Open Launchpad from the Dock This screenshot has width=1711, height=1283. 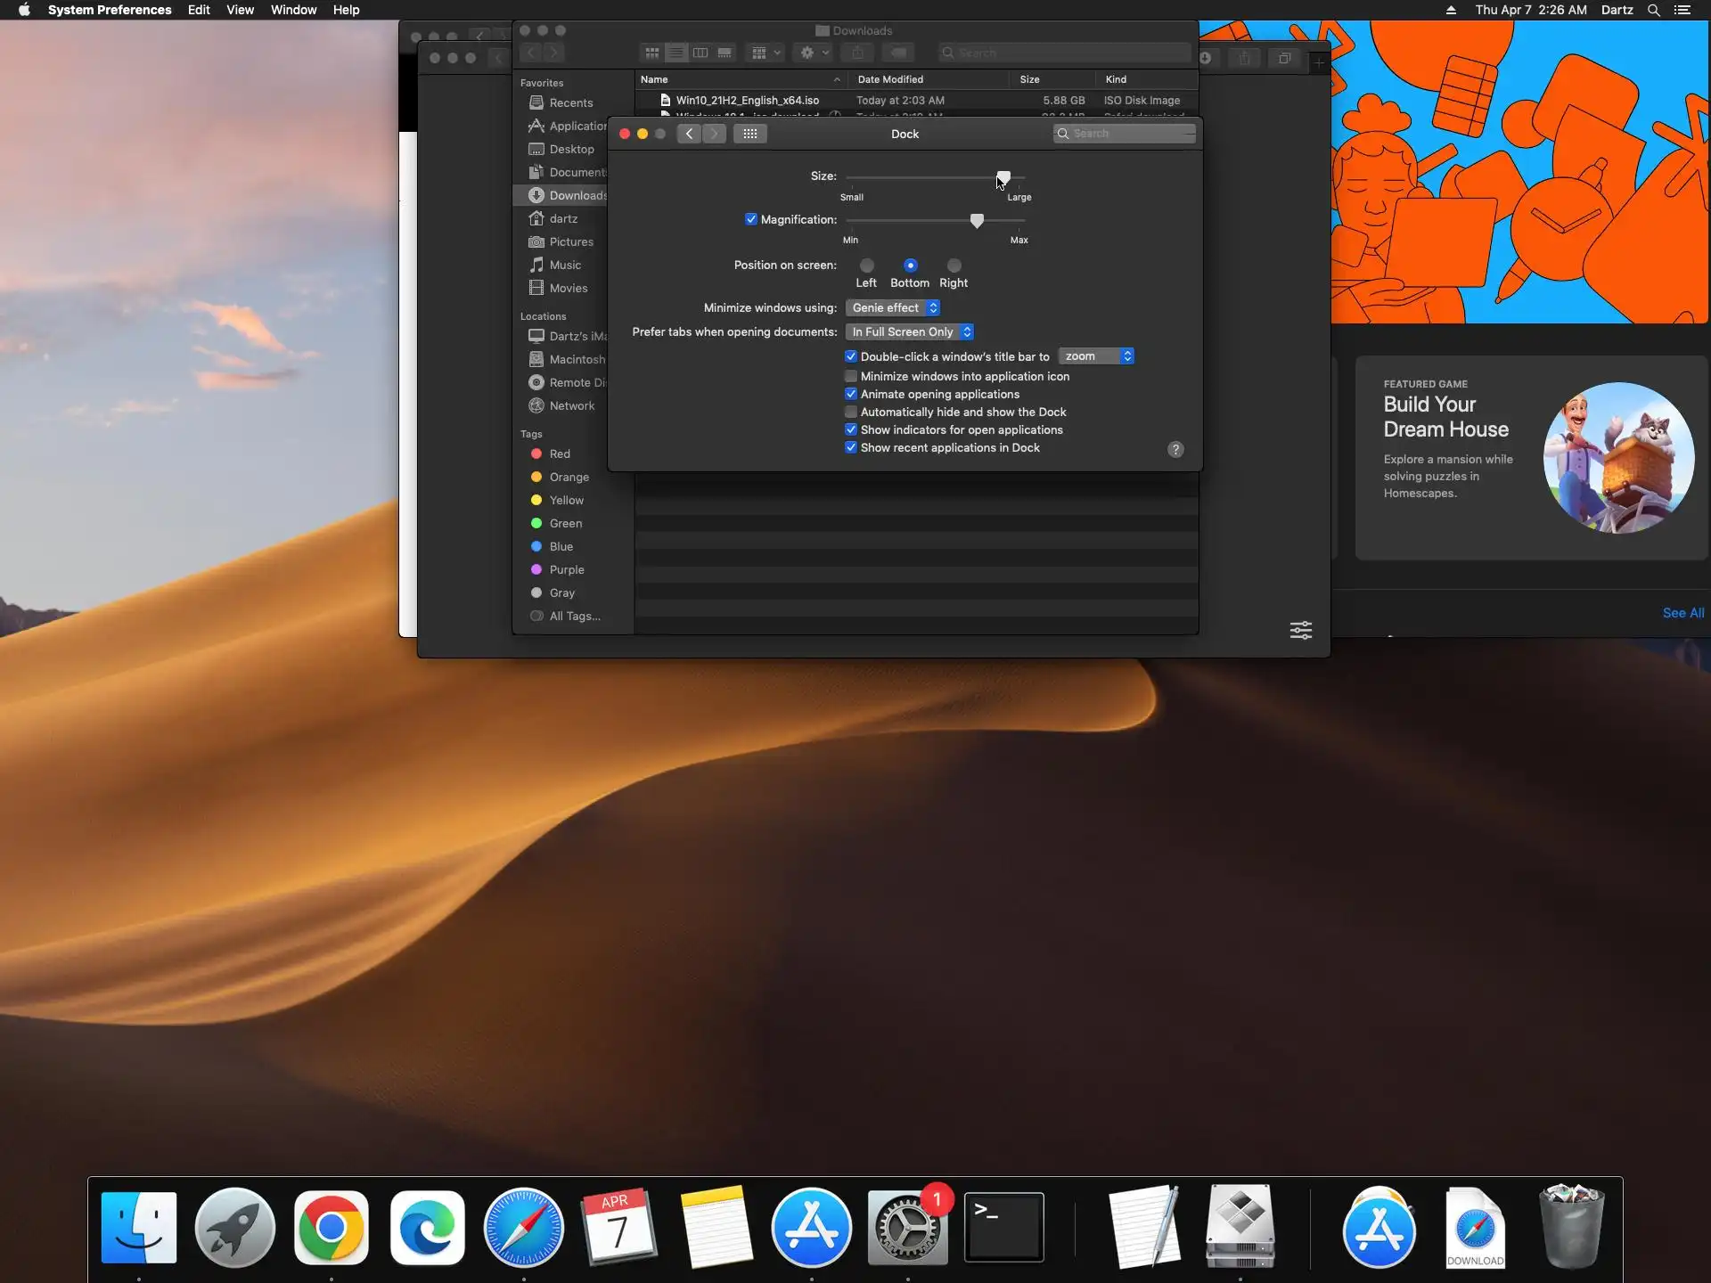coord(235,1228)
